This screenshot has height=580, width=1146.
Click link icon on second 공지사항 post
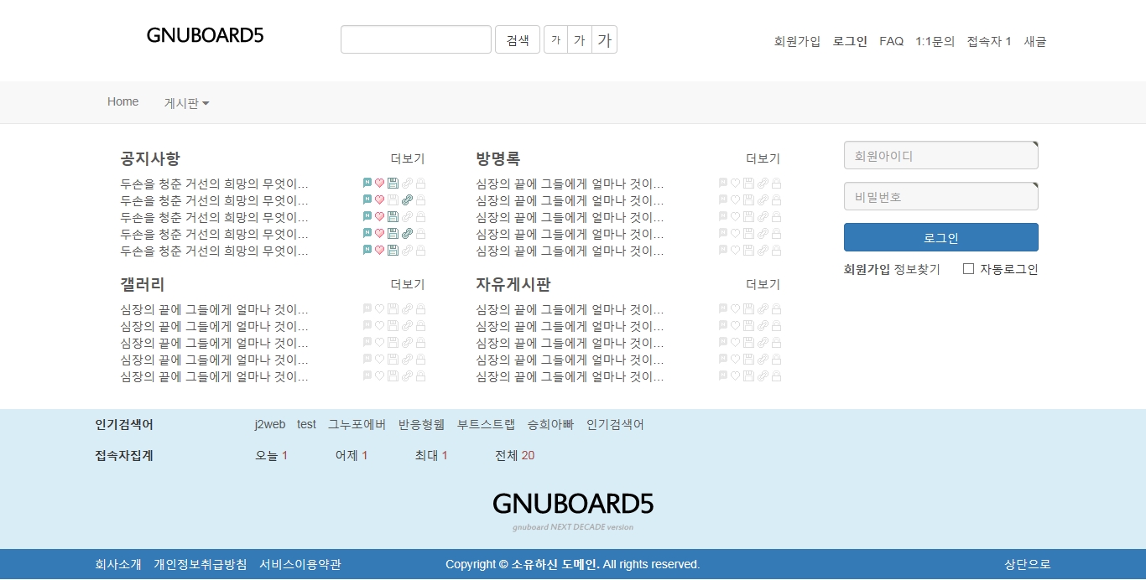pyautogui.click(x=407, y=199)
